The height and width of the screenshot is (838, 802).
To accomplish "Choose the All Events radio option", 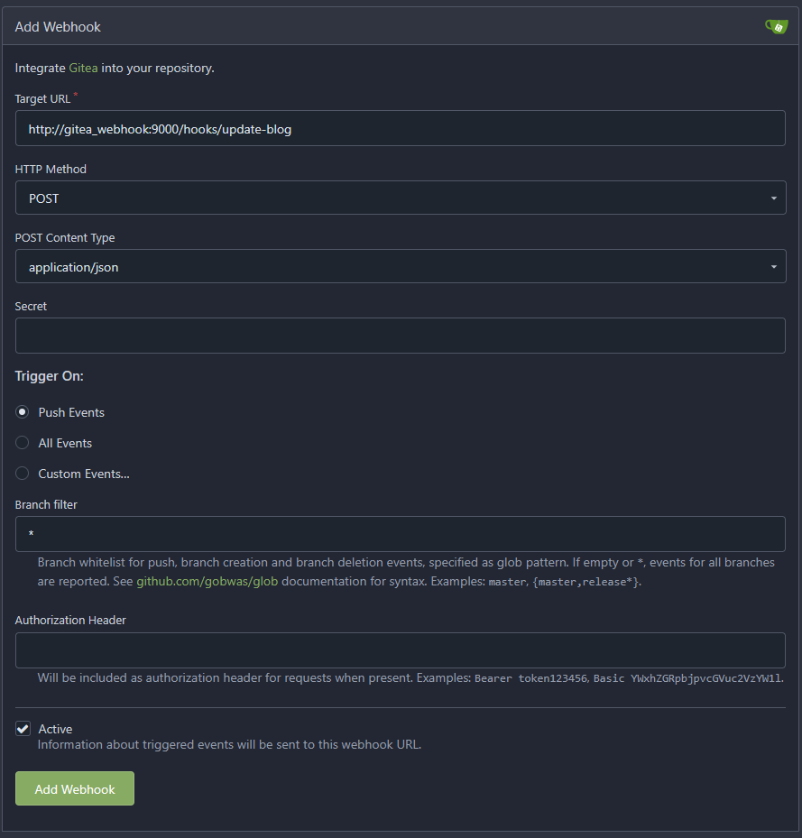I will tap(23, 443).
